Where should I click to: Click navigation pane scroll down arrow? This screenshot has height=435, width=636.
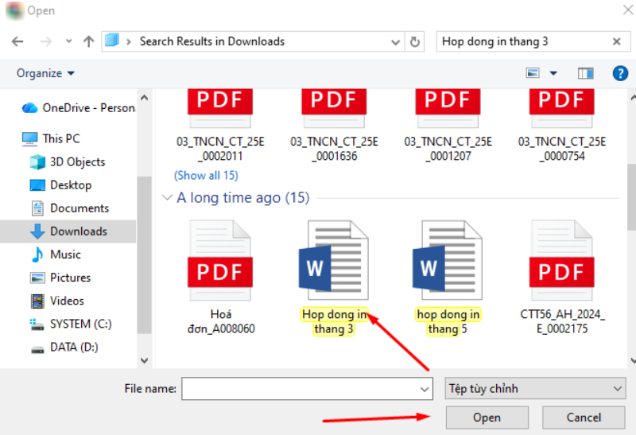pyautogui.click(x=144, y=360)
